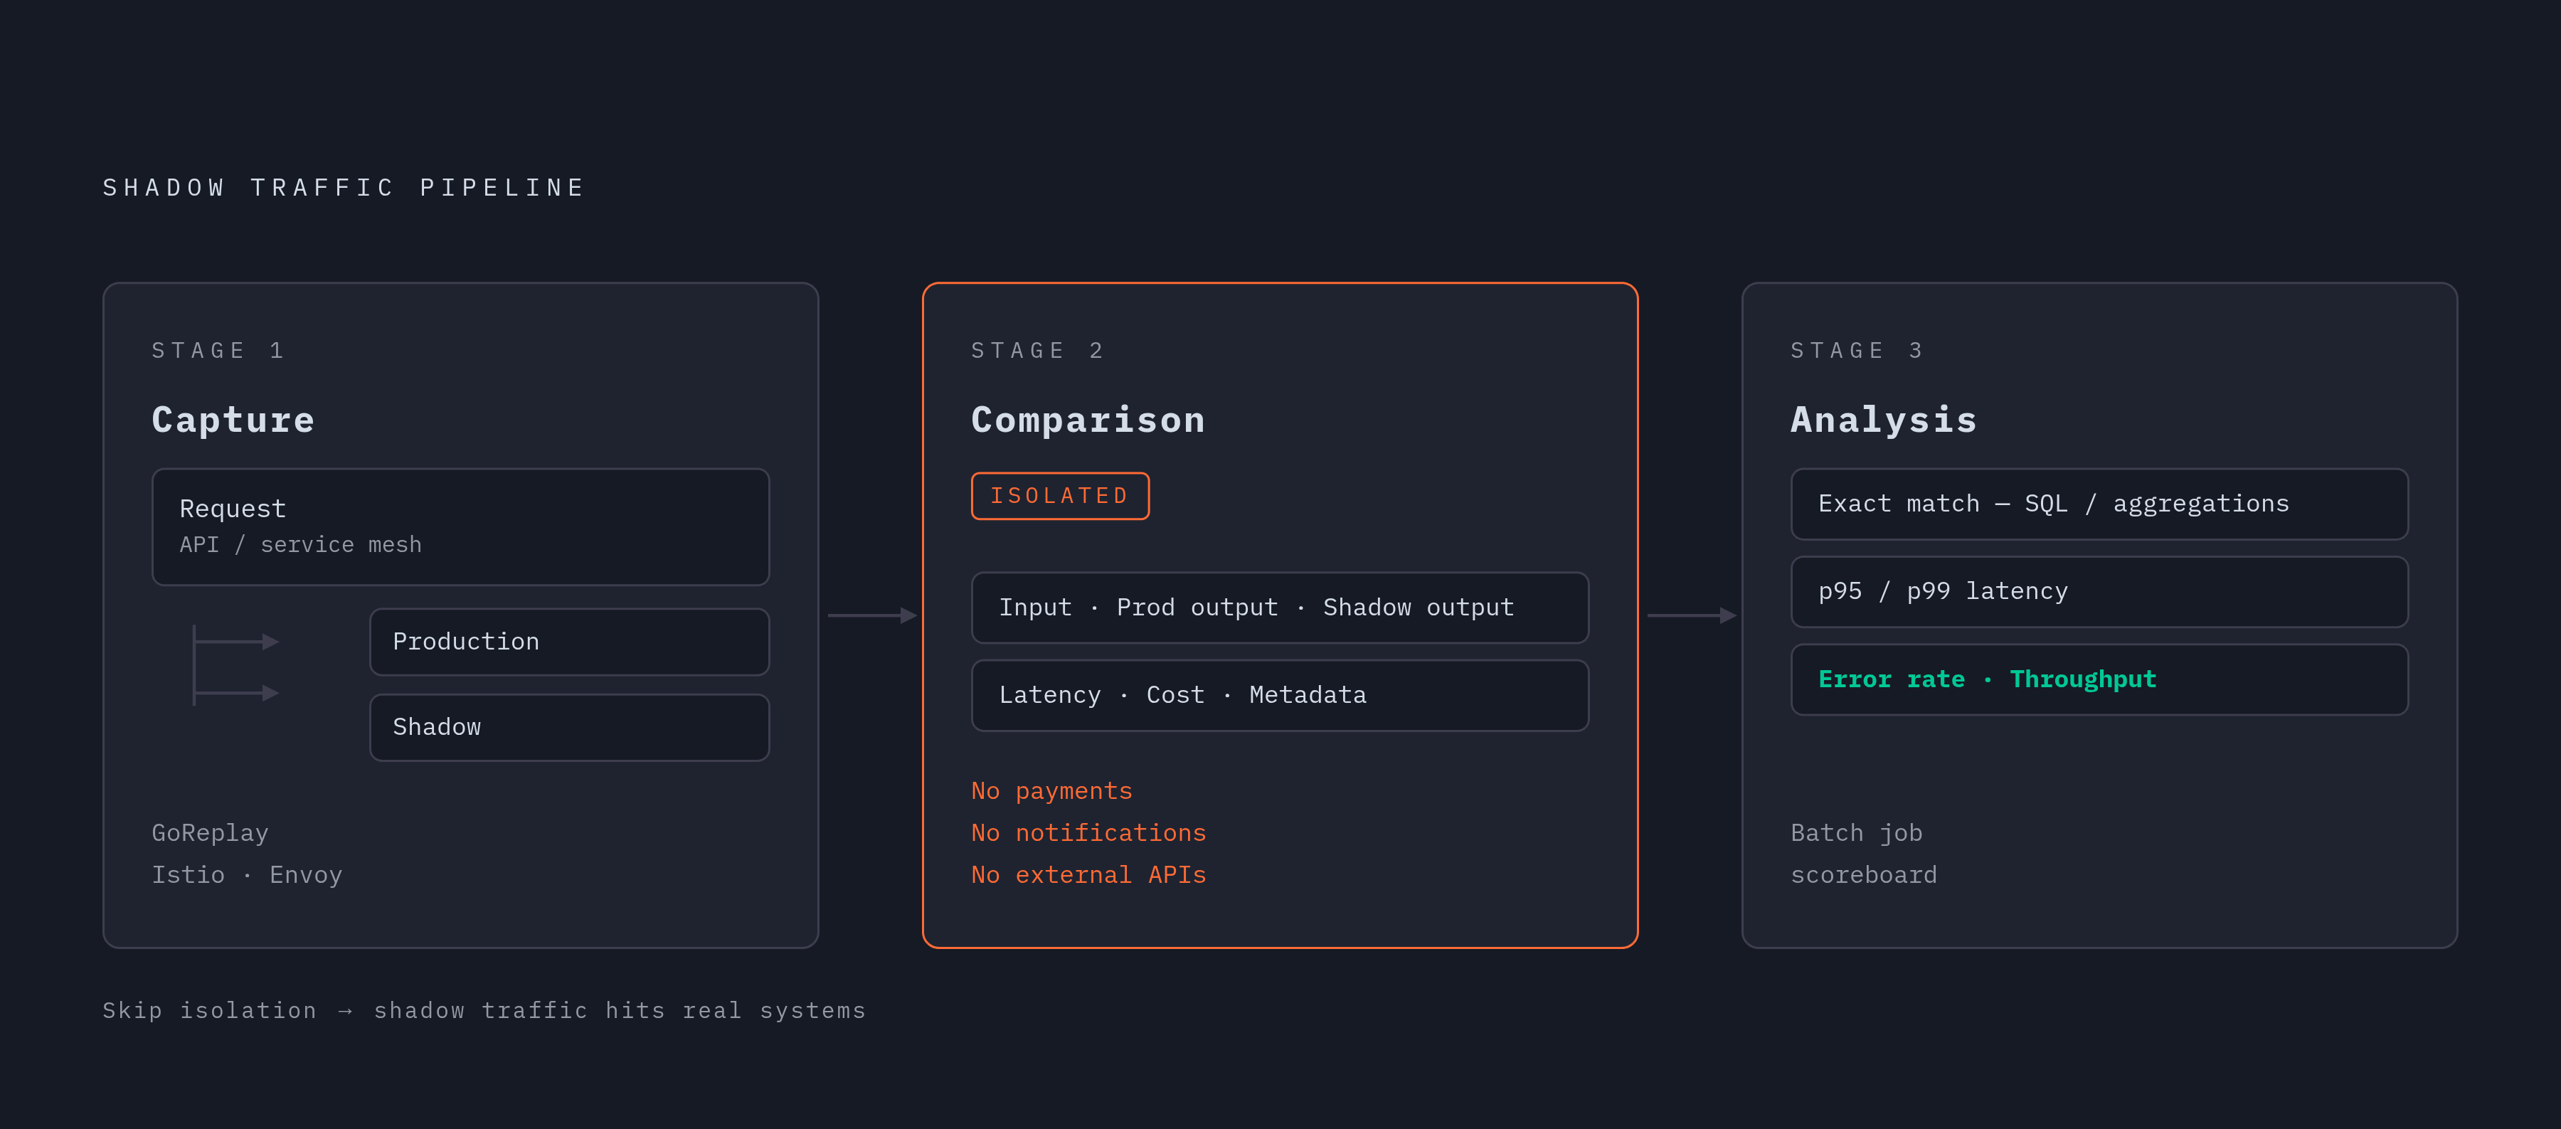2561x1129 pixels.
Task: Select the p95 / p99 latency box
Action: tap(2099, 591)
